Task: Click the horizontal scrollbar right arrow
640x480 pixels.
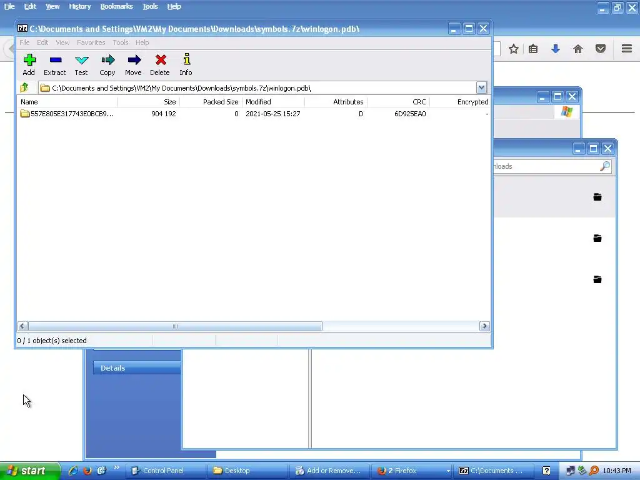Action: (x=484, y=326)
